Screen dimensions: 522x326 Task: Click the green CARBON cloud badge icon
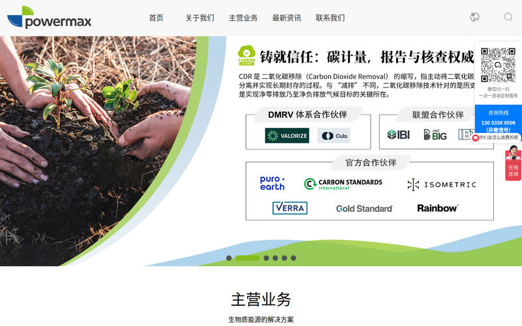[x=247, y=55]
